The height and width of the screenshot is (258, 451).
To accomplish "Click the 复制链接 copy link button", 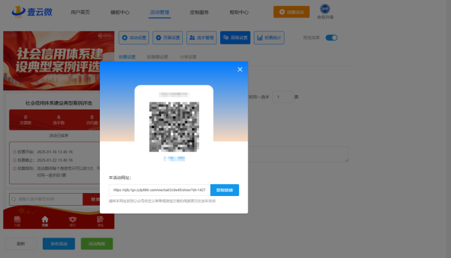I will point(225,190).
